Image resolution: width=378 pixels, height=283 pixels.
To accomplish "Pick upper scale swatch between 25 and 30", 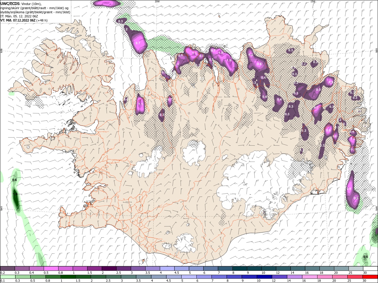I will tap(356, 269).
